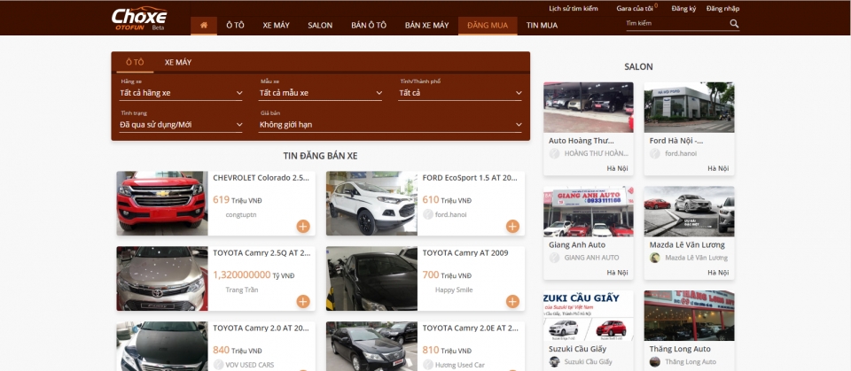Click the home icon in navigation bar
The image size is (851, 371).
[204, 25]
